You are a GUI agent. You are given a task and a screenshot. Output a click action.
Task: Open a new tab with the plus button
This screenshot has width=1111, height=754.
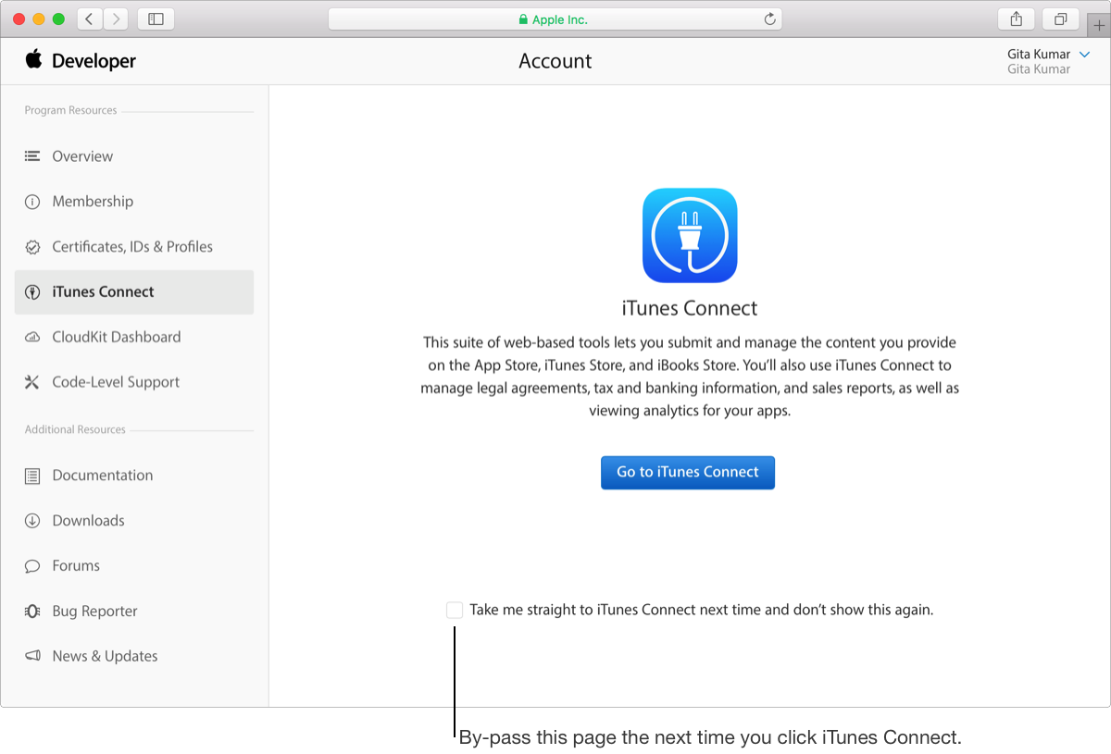(x=1099, y=25)
